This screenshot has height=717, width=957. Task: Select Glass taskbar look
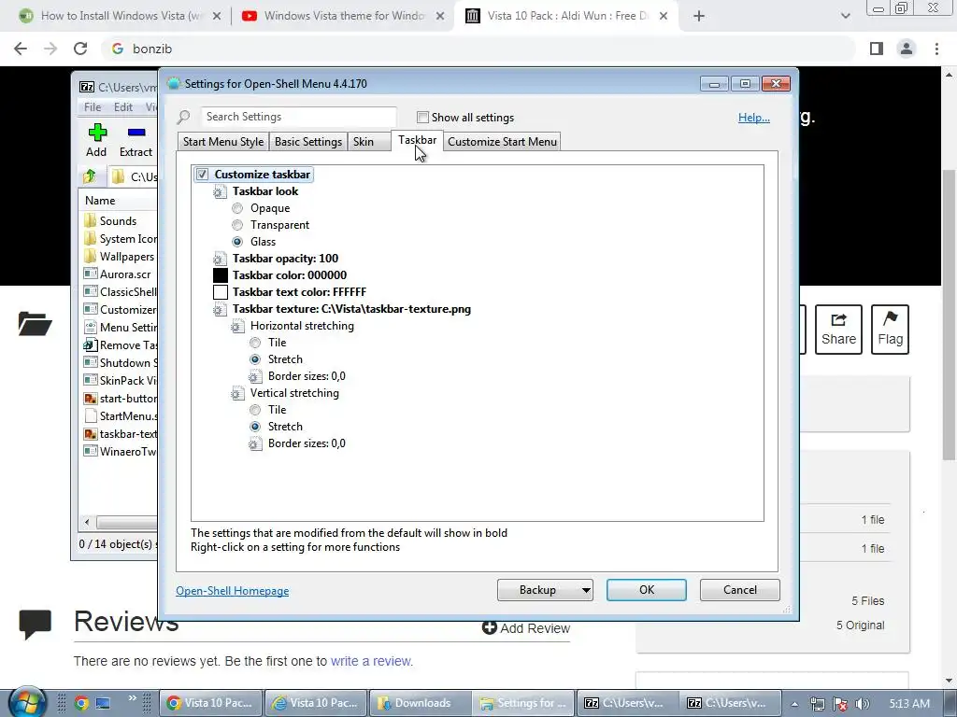tap(236, 242)
